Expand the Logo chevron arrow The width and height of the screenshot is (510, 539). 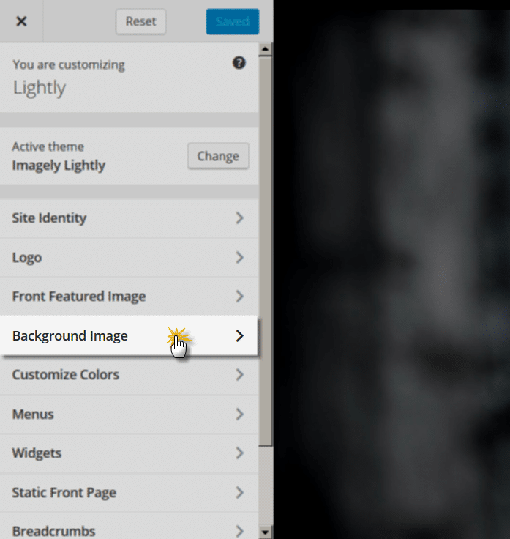click(x=240, y=258)
